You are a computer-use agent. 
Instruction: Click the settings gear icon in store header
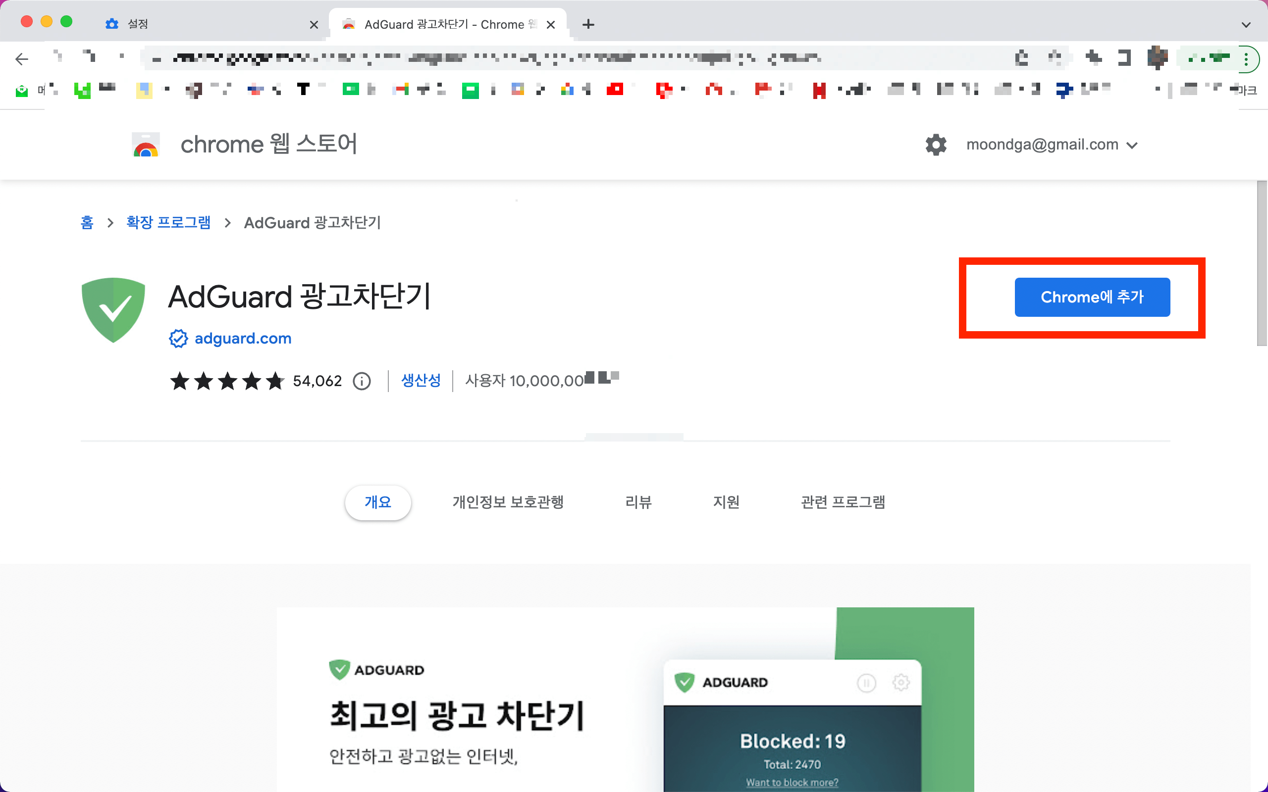click(x=936, y=145)
